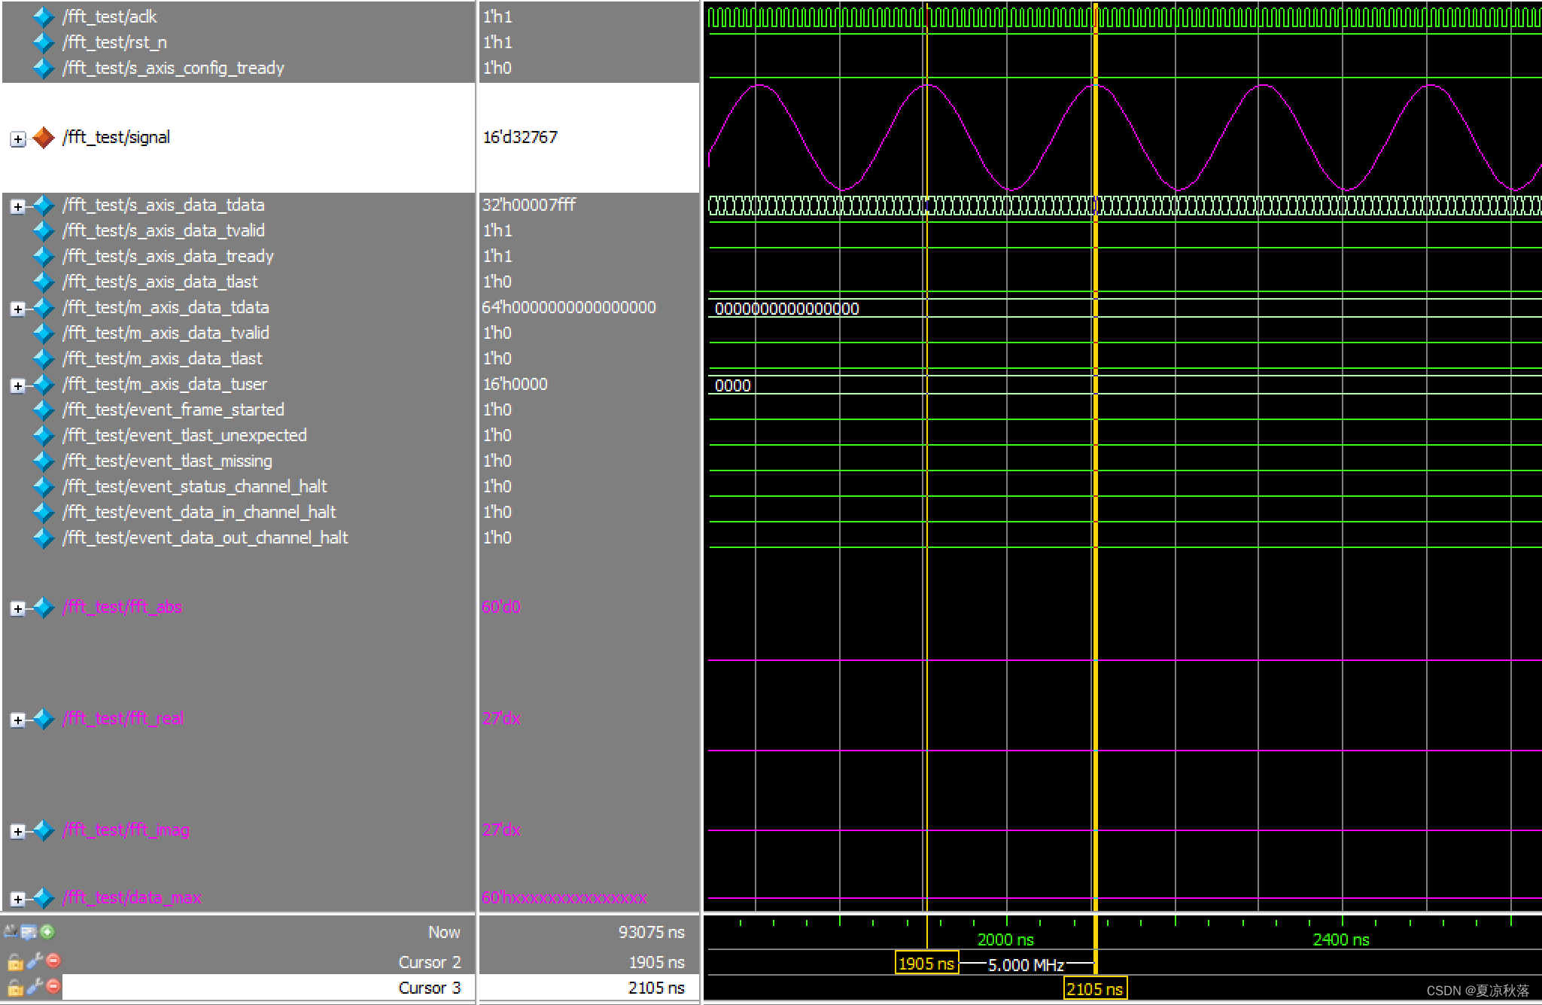Select the /fft_test/signal name row
1542x1005 pixels.
(117, 137)
